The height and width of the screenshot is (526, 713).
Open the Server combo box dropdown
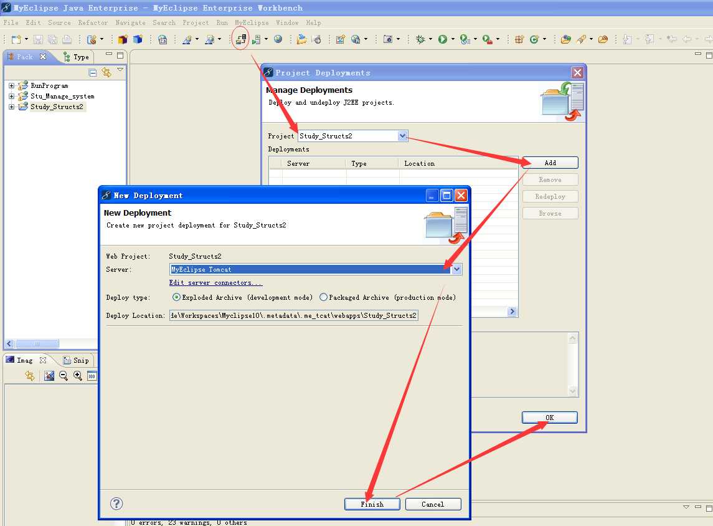point(456,269)
